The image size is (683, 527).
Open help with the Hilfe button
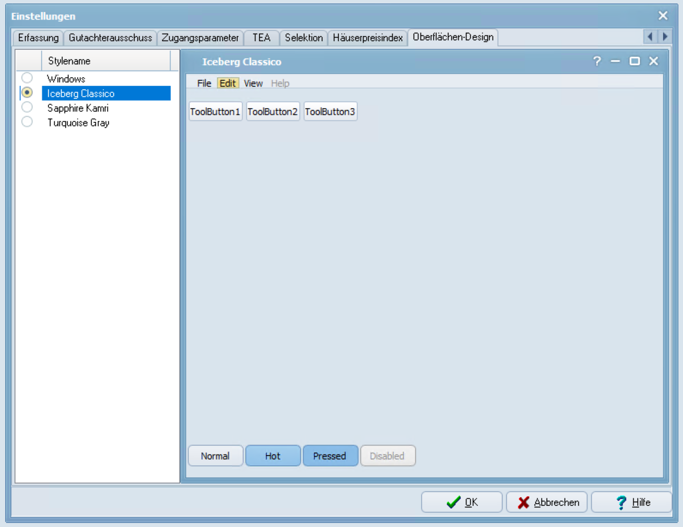[x=632, y=502]
